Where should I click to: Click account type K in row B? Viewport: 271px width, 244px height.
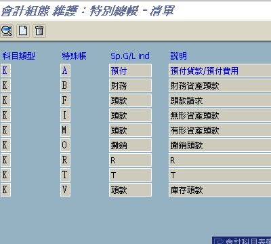[5, 85]
